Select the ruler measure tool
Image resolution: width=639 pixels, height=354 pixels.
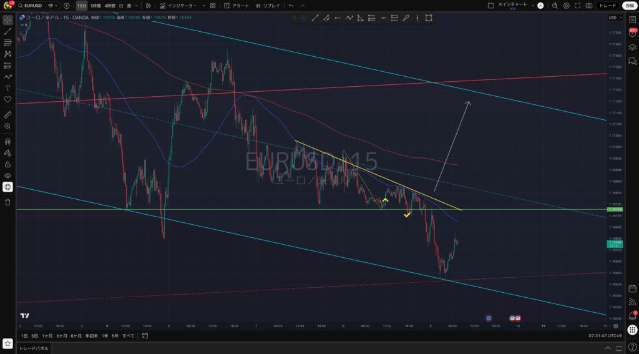pos(7,115)
